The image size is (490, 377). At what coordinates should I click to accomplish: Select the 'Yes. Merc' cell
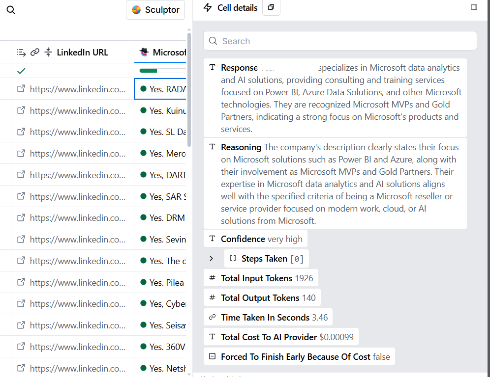point(160,154)
